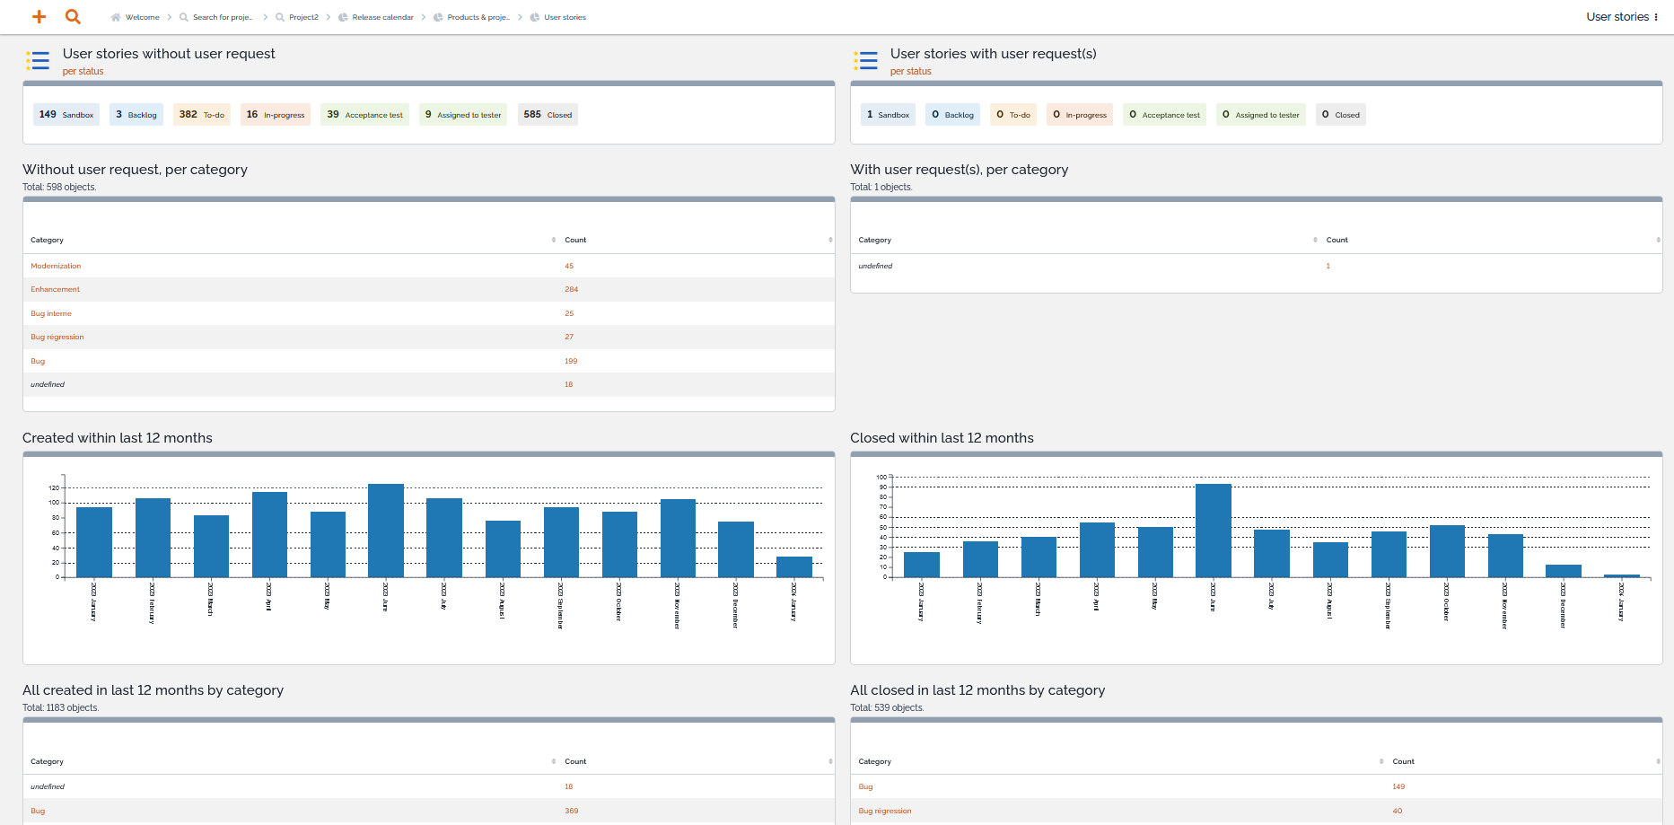Click the Welcome home breadcrumb icon
Screen dimensions: 1674x825
click(x=116, y=17)
